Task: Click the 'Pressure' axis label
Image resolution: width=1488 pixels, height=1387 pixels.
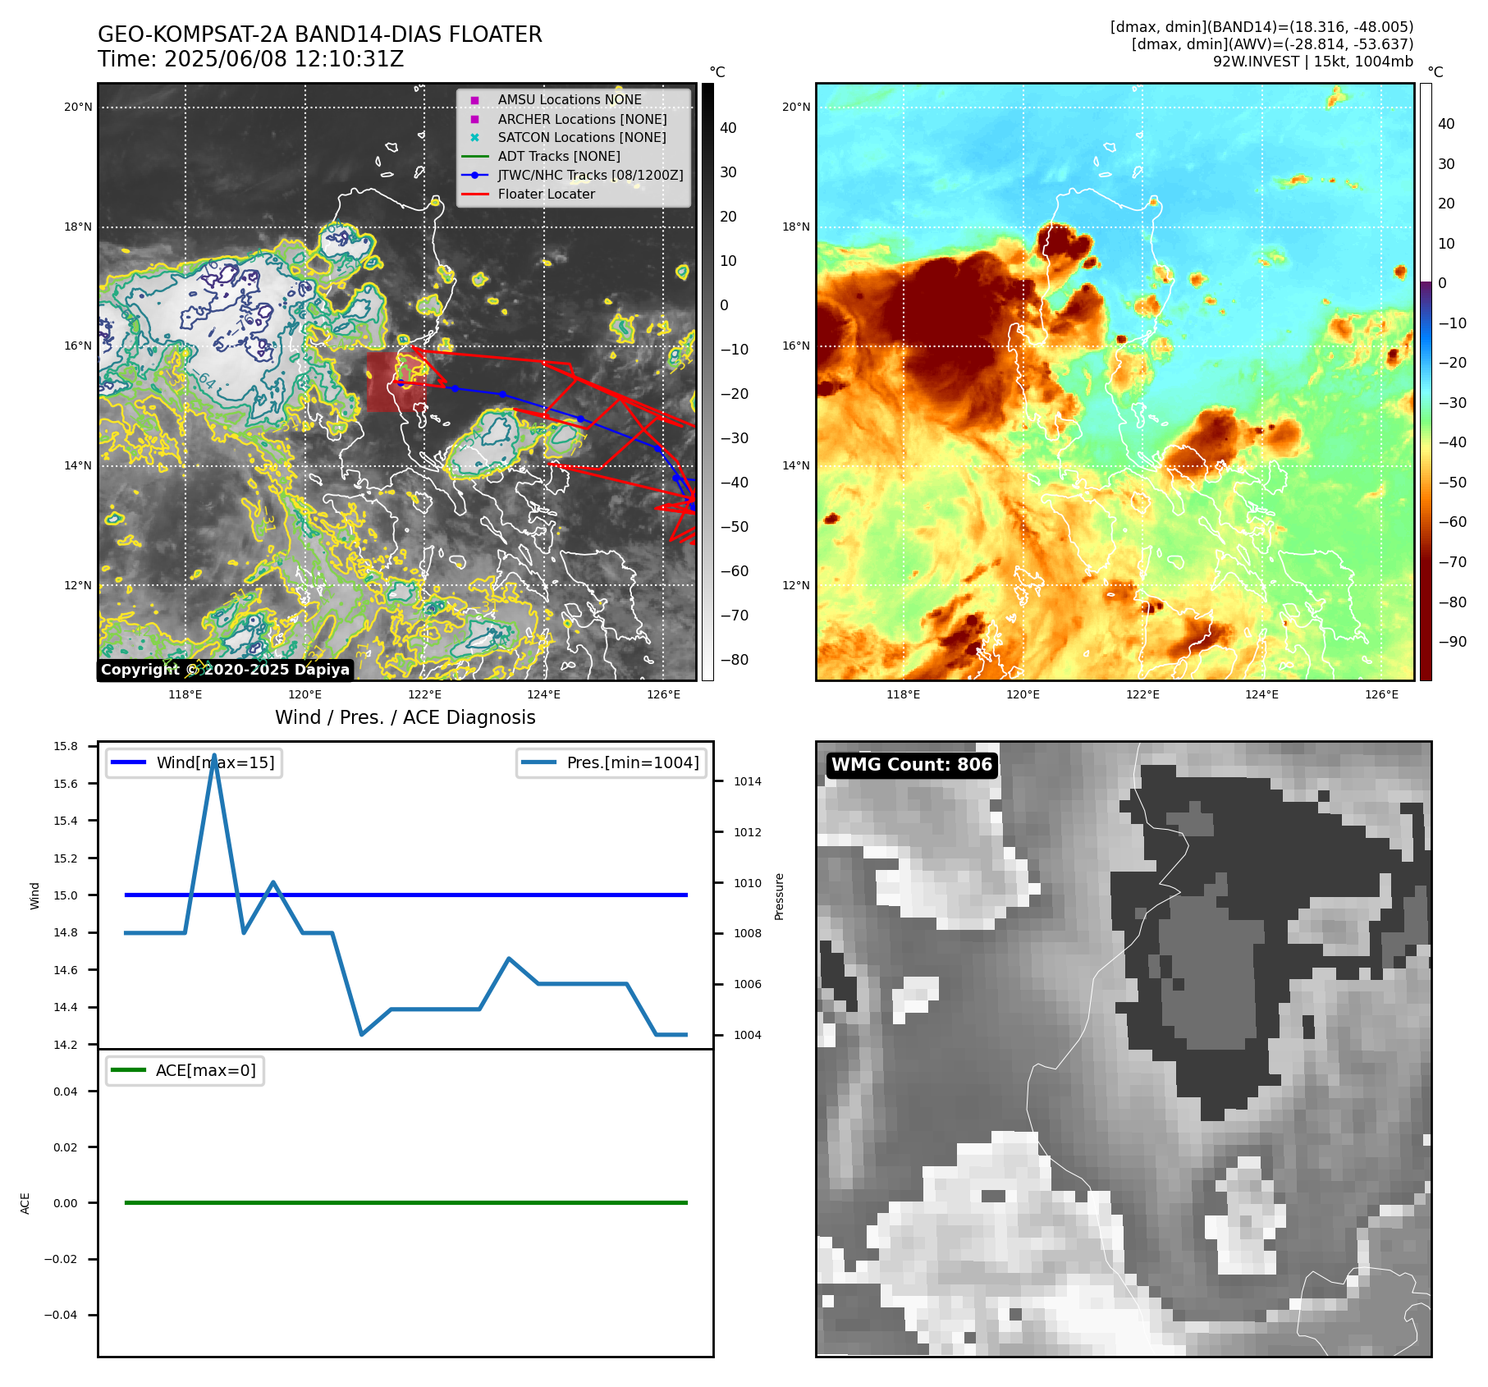Action: click(779, 896)
